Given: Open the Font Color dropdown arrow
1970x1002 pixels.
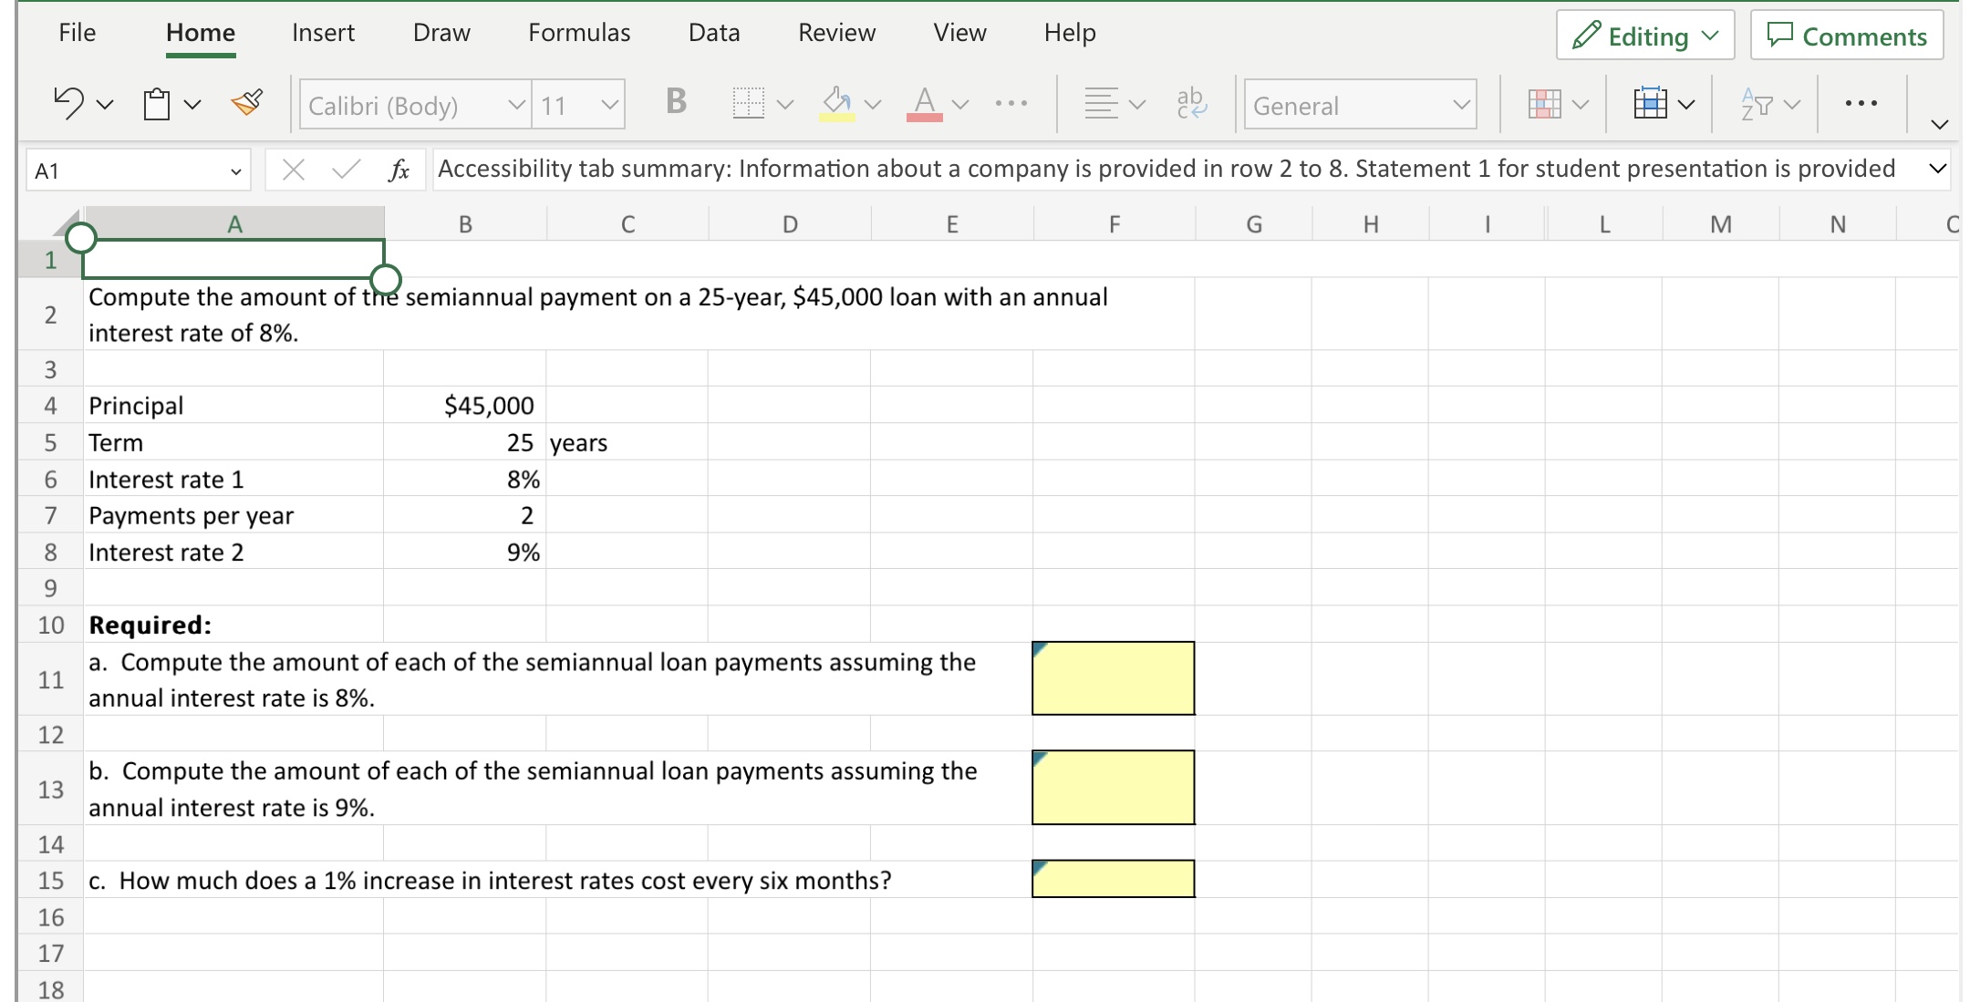Looking at the screenshot, I should tap(960, 103).
